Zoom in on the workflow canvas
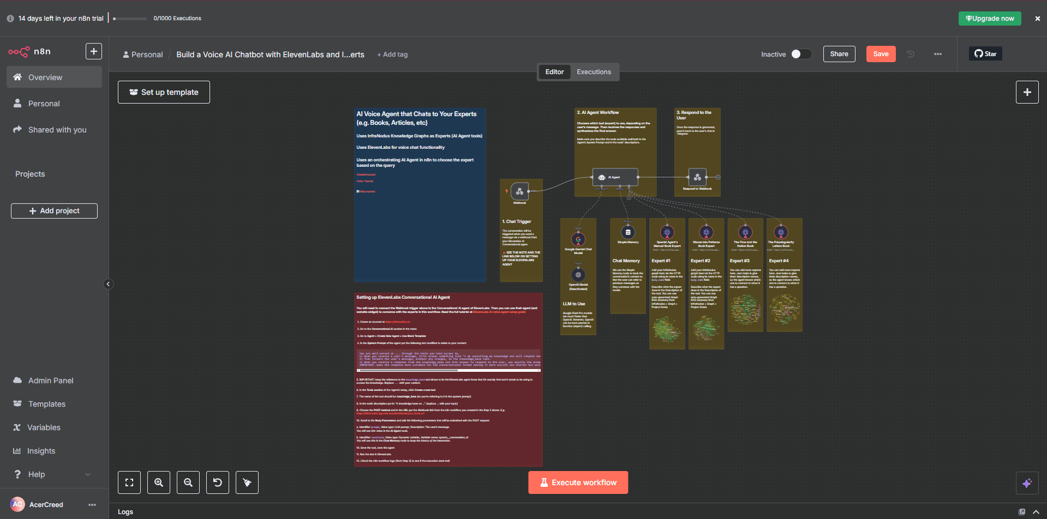Viewport: 1047px width, 519px height. [159, 482]
